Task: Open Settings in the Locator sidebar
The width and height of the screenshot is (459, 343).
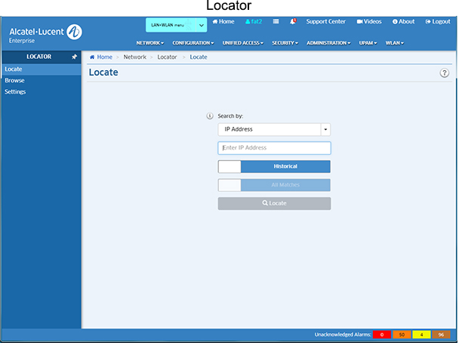Action: tap(15, 91)
